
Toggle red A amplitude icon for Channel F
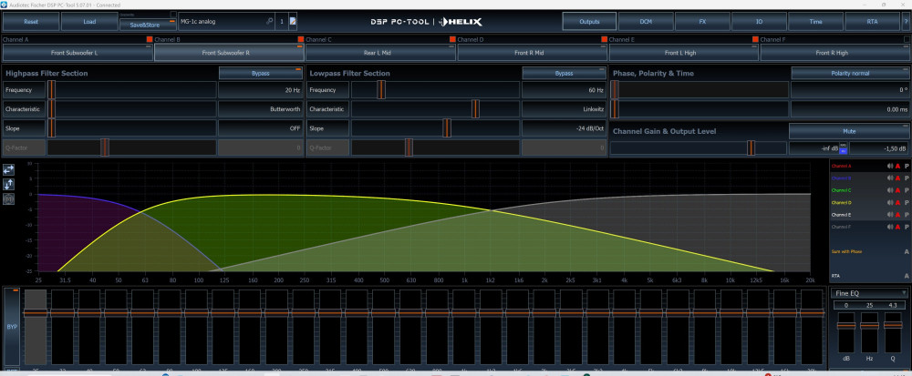[898, 227]
